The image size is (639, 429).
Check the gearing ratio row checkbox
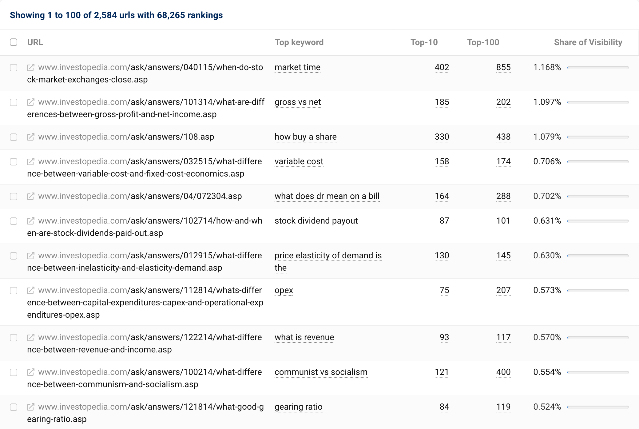coord(14,407)
